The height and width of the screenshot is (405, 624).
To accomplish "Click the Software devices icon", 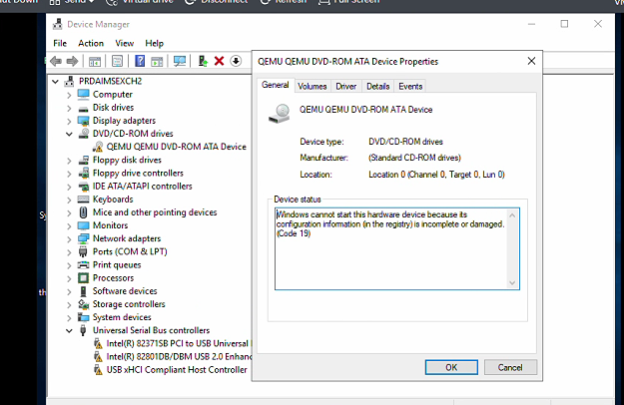I will 83,291.
